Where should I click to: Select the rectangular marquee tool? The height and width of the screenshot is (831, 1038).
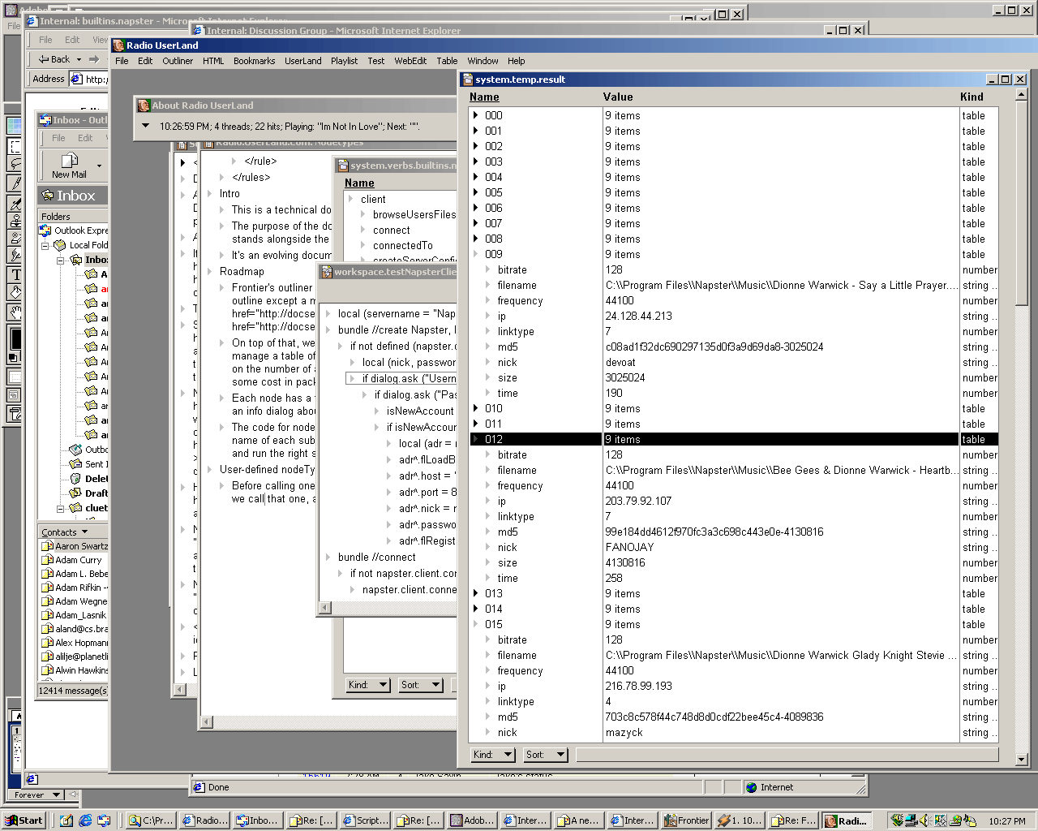tap(14, 146)
